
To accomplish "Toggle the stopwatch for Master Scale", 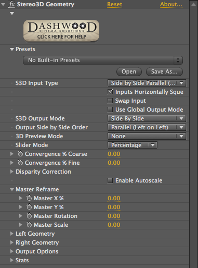I will (x=29, y=224).
